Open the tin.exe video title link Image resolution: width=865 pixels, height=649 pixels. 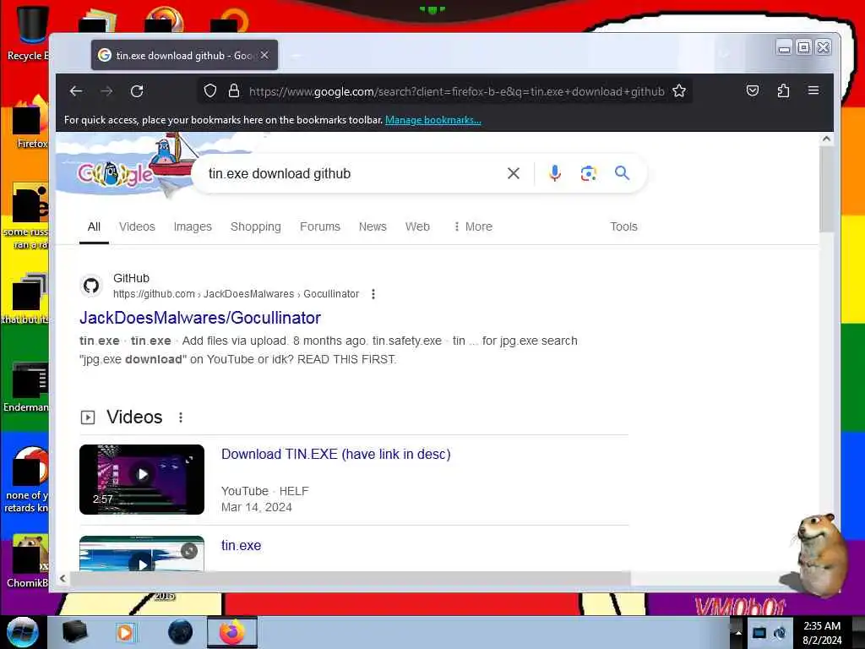[x=241, y=545]
